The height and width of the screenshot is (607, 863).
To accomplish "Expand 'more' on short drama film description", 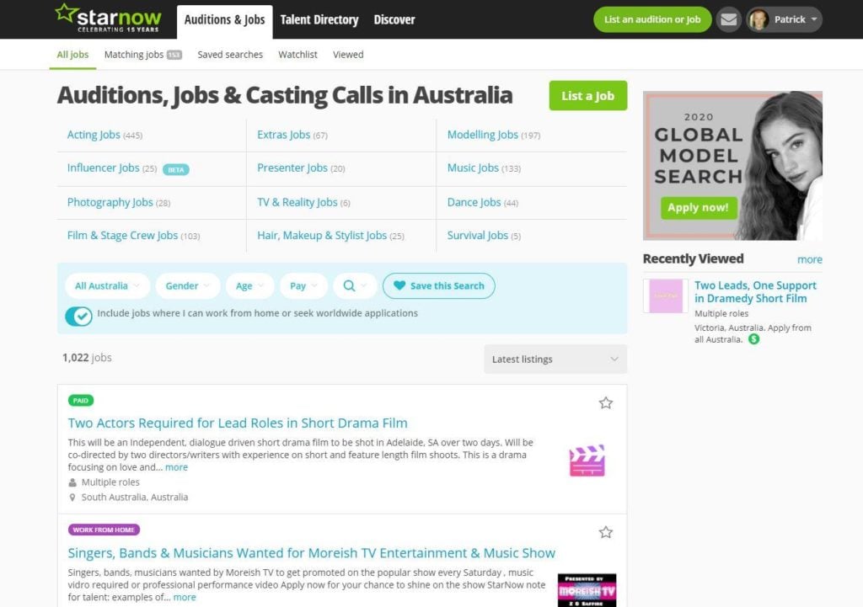I will coord(176,467).
